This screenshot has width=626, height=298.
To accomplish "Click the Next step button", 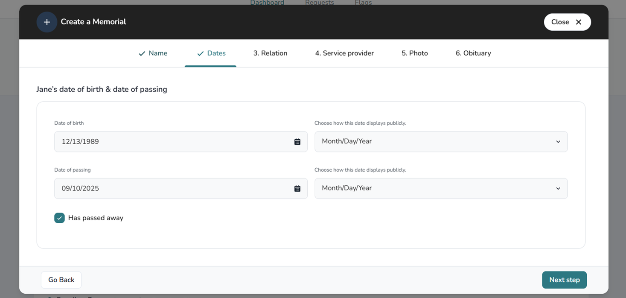I will 564,280.
